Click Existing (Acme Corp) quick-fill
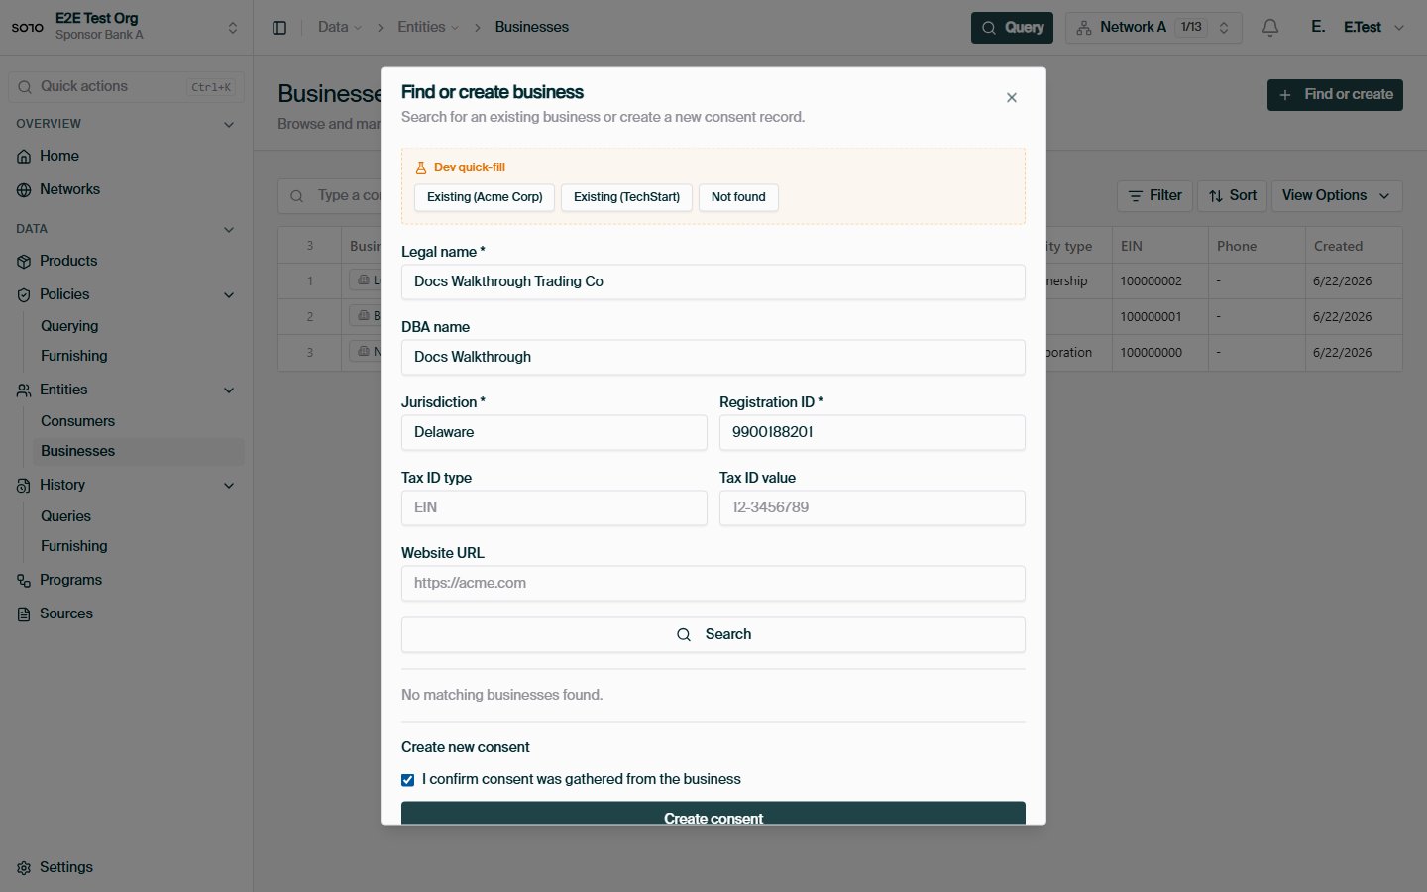The height and width of the screenshot is (892, 1427). (x=485, y=197)
